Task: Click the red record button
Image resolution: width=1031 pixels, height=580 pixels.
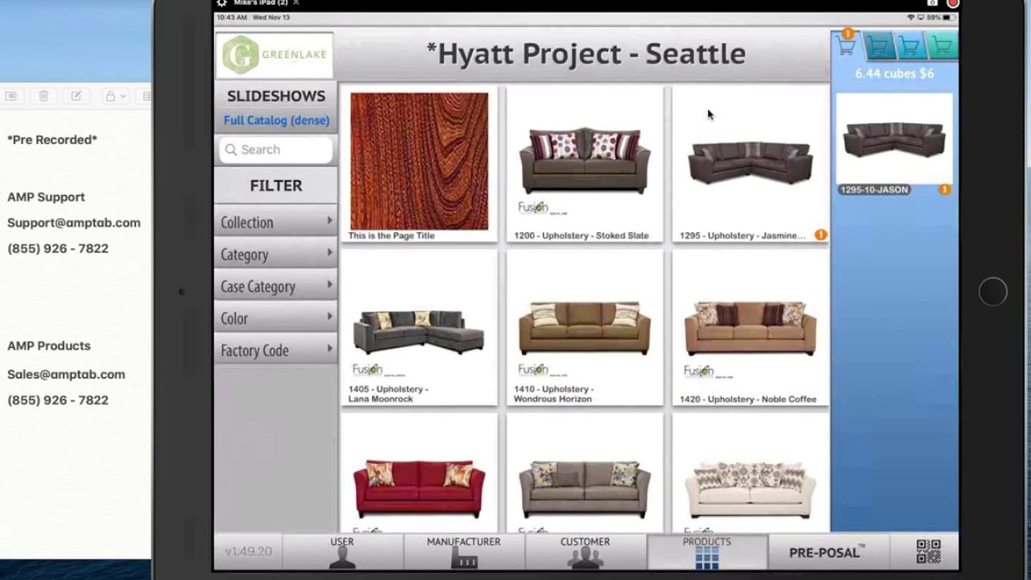Action: click(x=952, y=3)
